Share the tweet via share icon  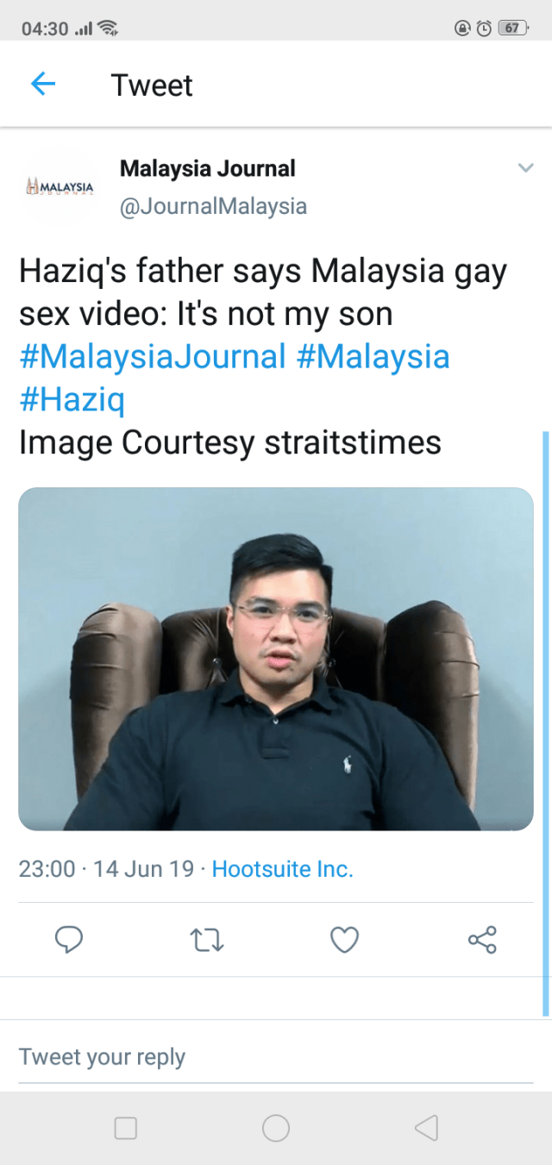(482, 939)
